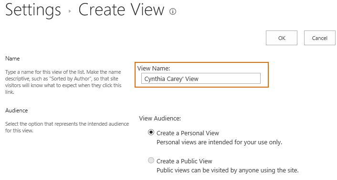
Task: Click the Name section heading
Action: [x=12, y=59]
